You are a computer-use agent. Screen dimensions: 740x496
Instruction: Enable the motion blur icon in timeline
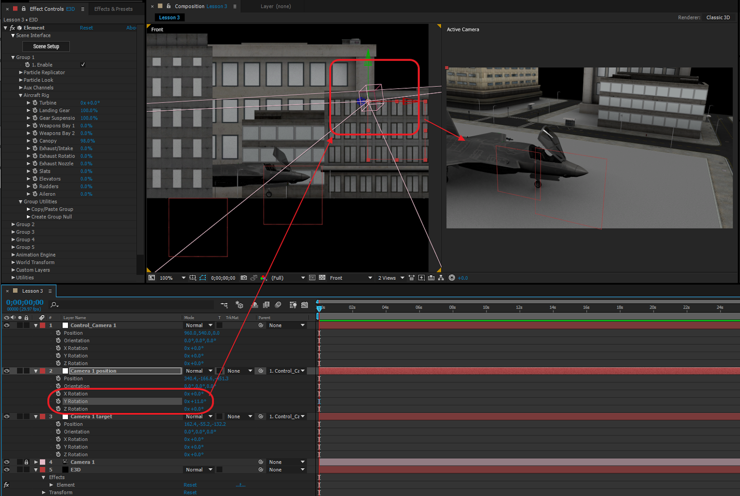[x=278, y=305]
